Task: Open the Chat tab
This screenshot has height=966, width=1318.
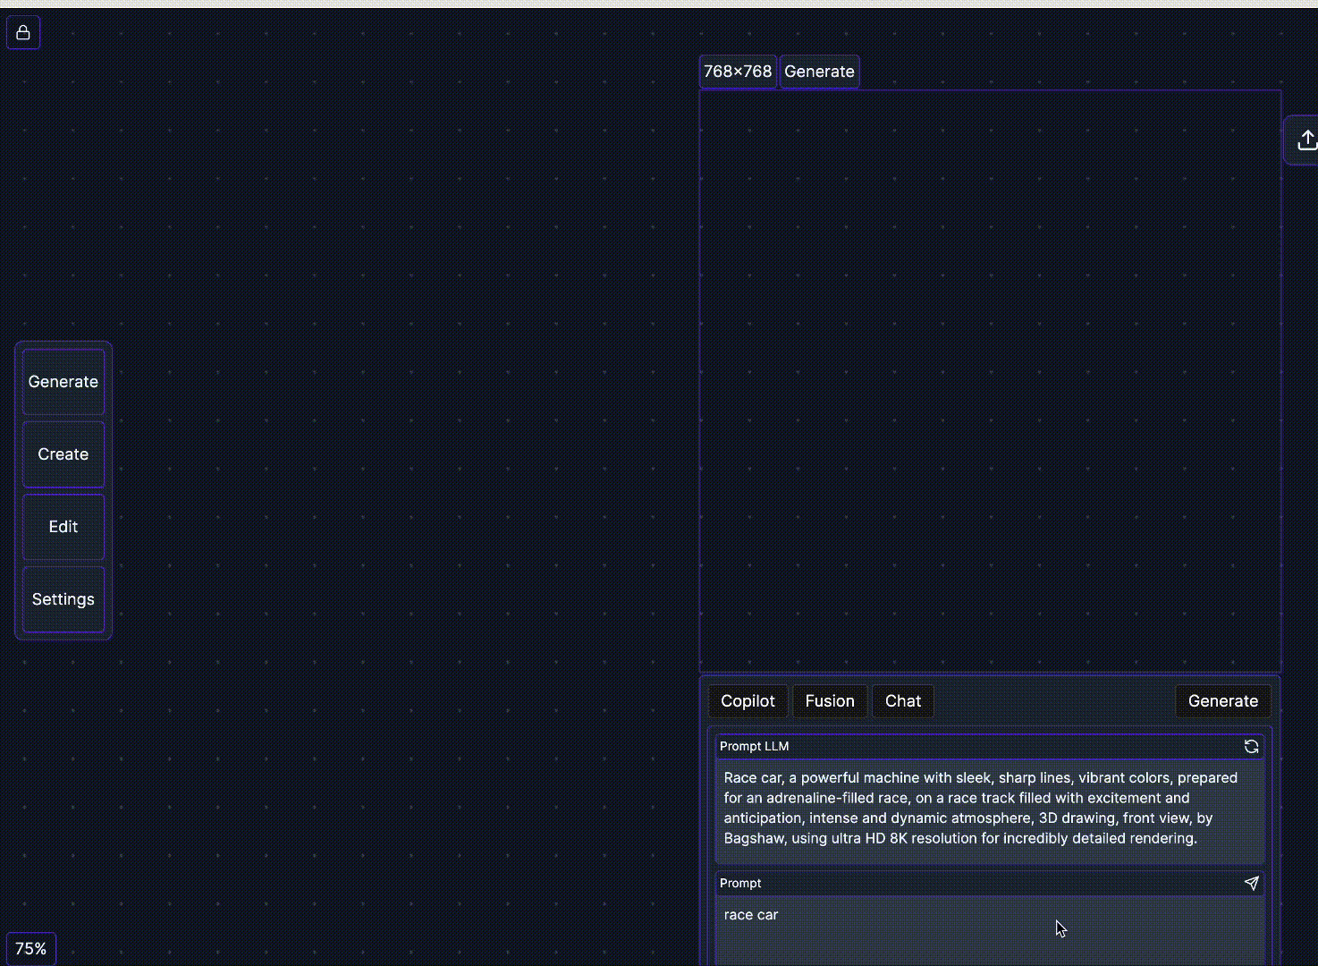Action: [902, 701]
